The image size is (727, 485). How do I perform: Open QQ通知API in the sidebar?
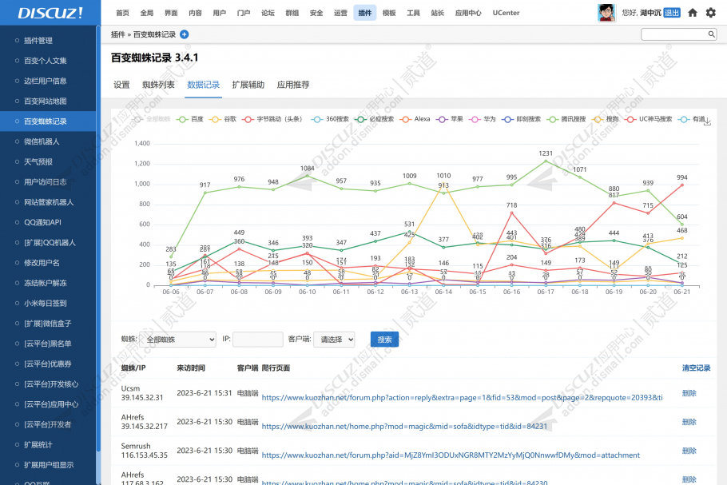42,223
